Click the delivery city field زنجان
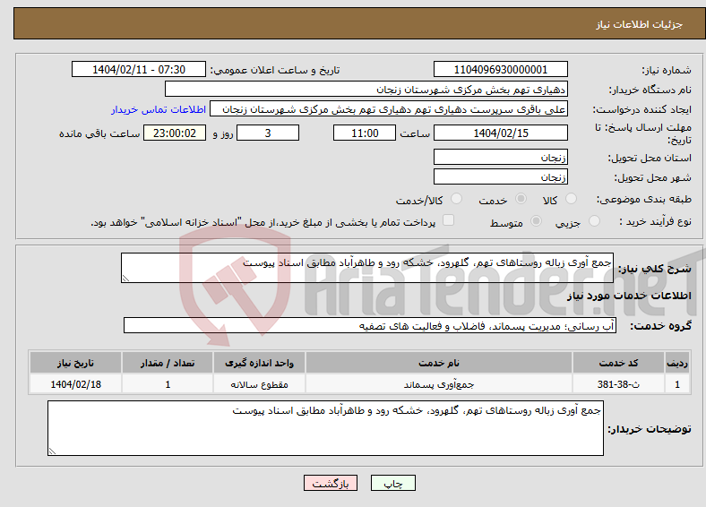This screenshot has width=706, height=507. (x=501, y=177)
